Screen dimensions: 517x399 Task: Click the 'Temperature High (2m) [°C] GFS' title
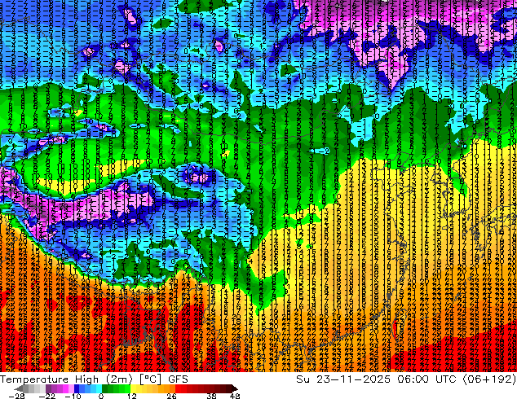pyautogui.click(x=94, y=379)
